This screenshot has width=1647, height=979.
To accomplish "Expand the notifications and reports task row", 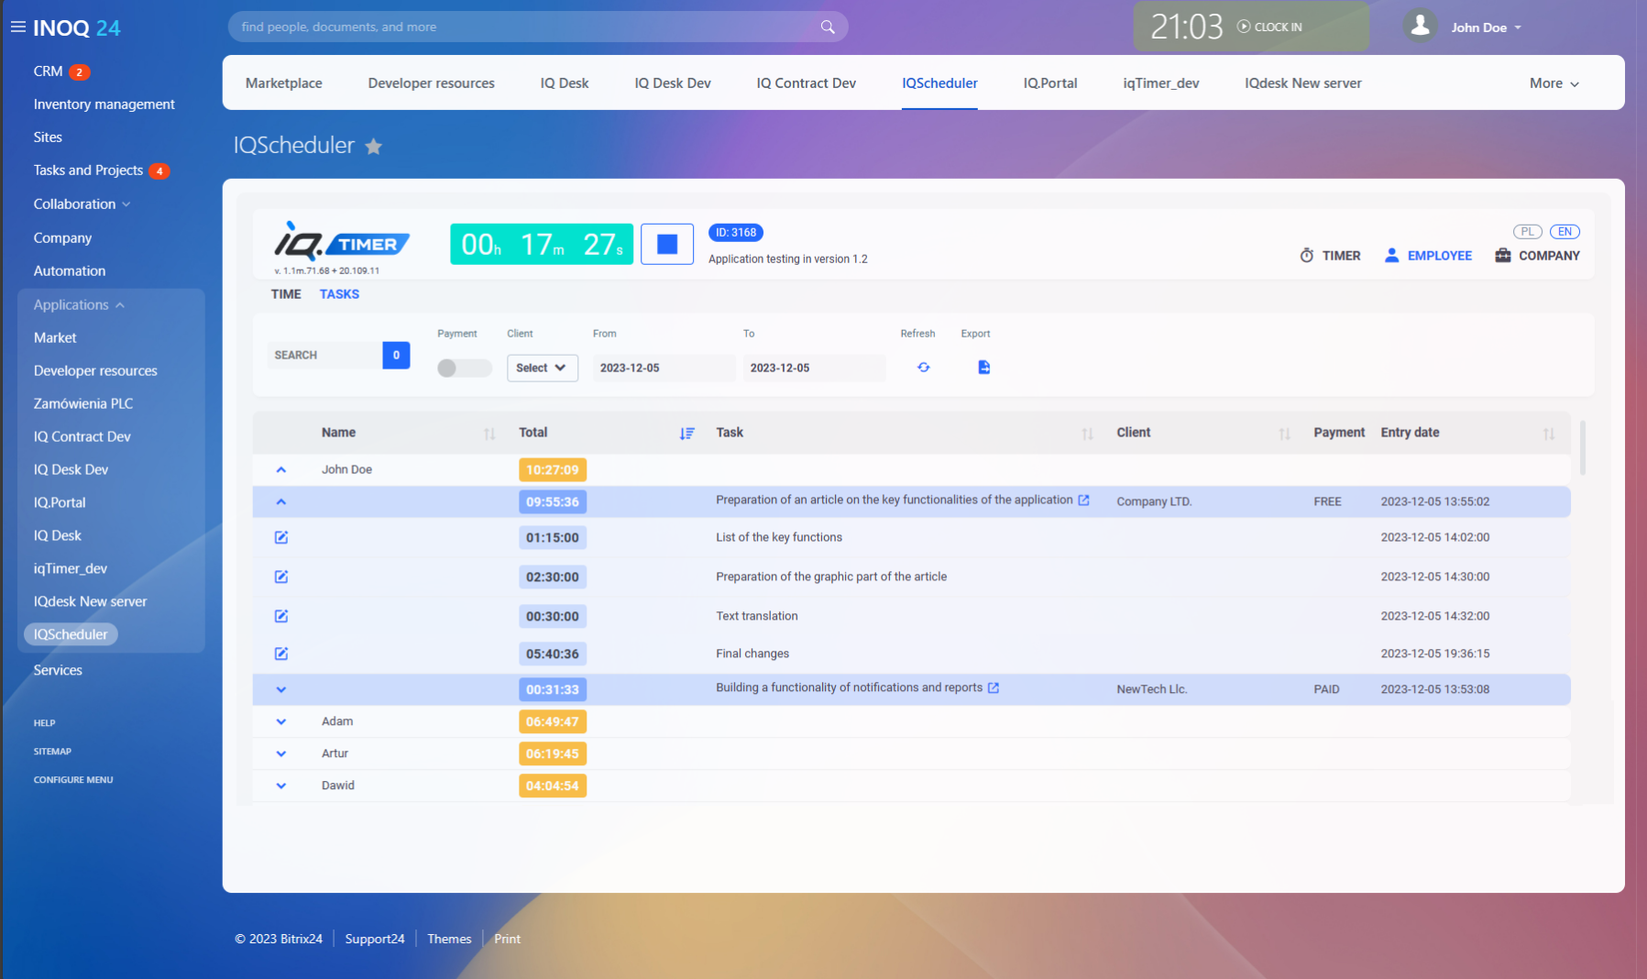I will [x=281, y=689].
